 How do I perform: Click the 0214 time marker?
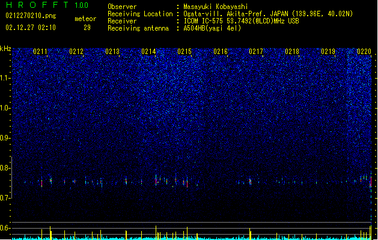coord(148,52)
